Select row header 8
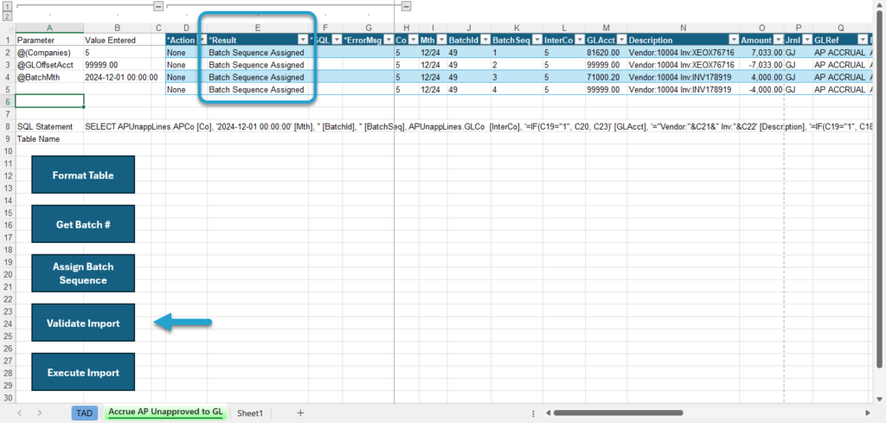The image size is (886, 423). 7,126
